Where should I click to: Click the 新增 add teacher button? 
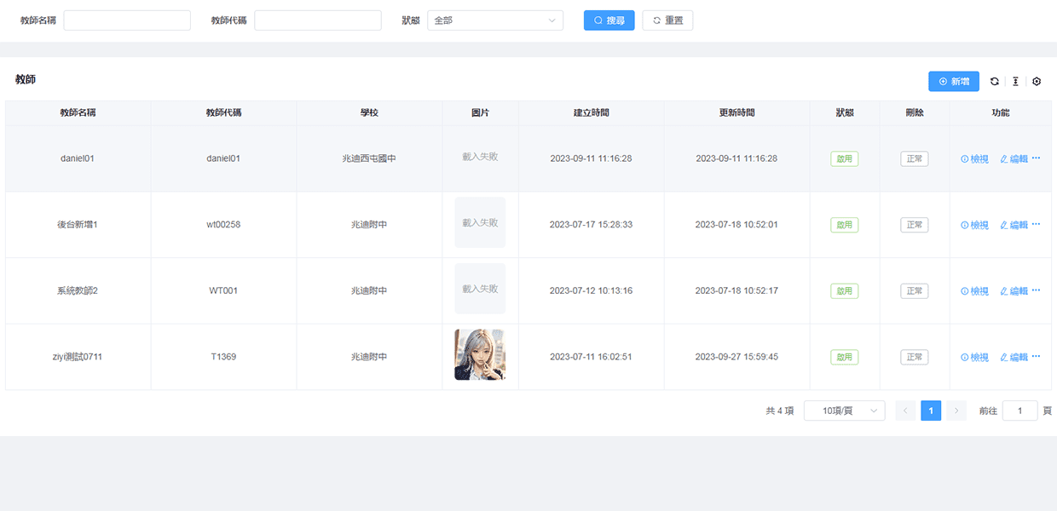pos(953,82)
